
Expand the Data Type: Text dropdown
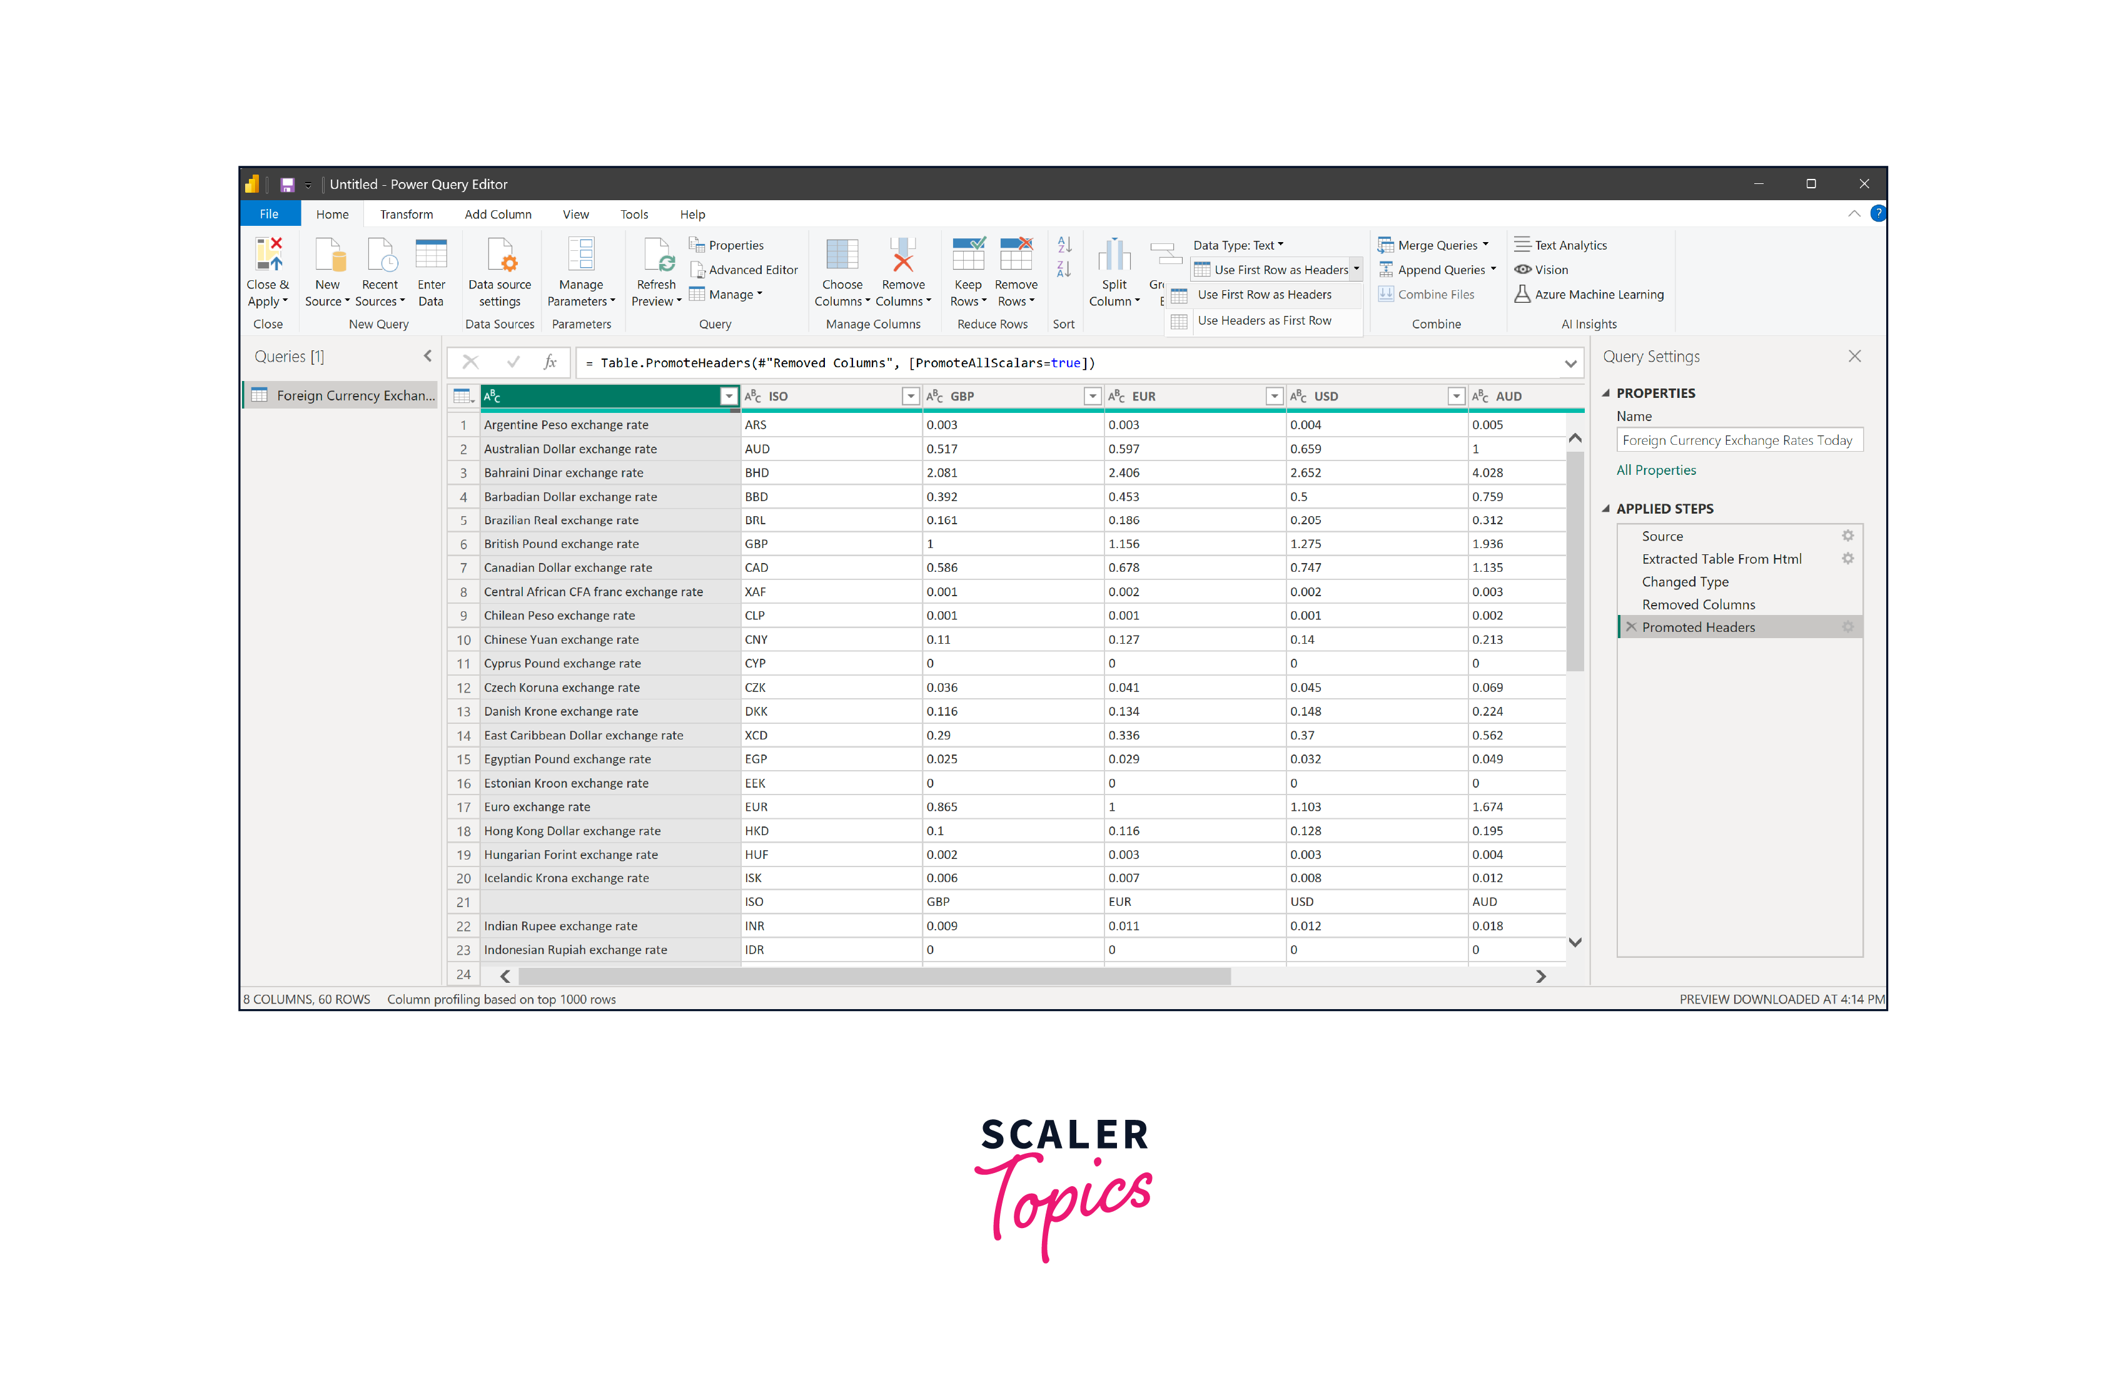point(1238,245)
